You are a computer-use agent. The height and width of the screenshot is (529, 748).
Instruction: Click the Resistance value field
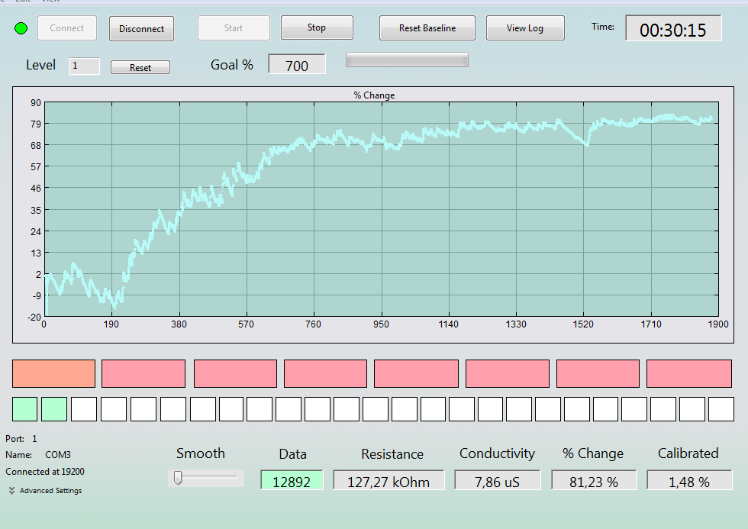(x=389, y=480)
